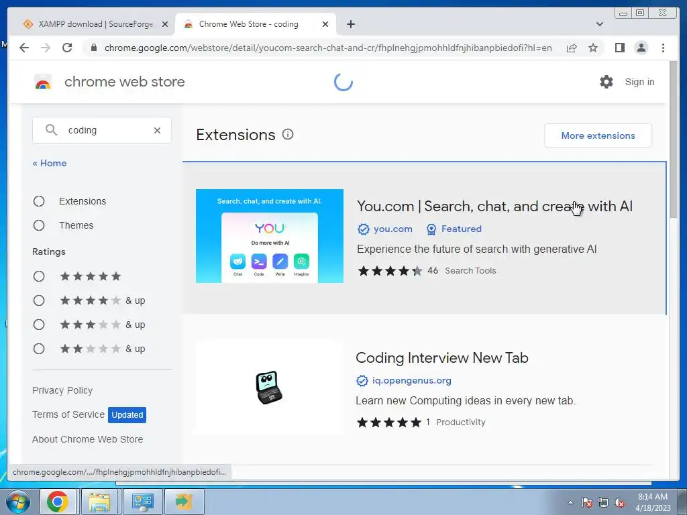687x515 pixels.
Task: Click the Chrome Web Store rainbow logo
Action: click(x=43, y=82)
